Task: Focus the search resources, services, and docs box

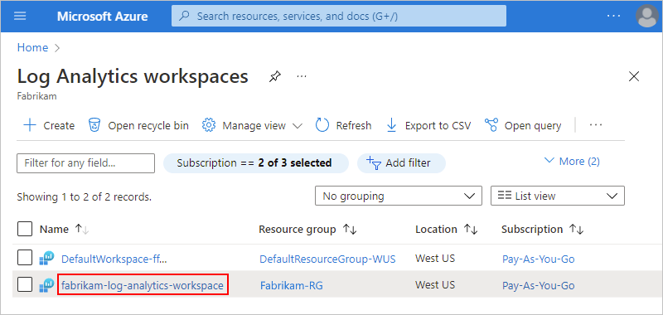Action: tap(339, 16)
